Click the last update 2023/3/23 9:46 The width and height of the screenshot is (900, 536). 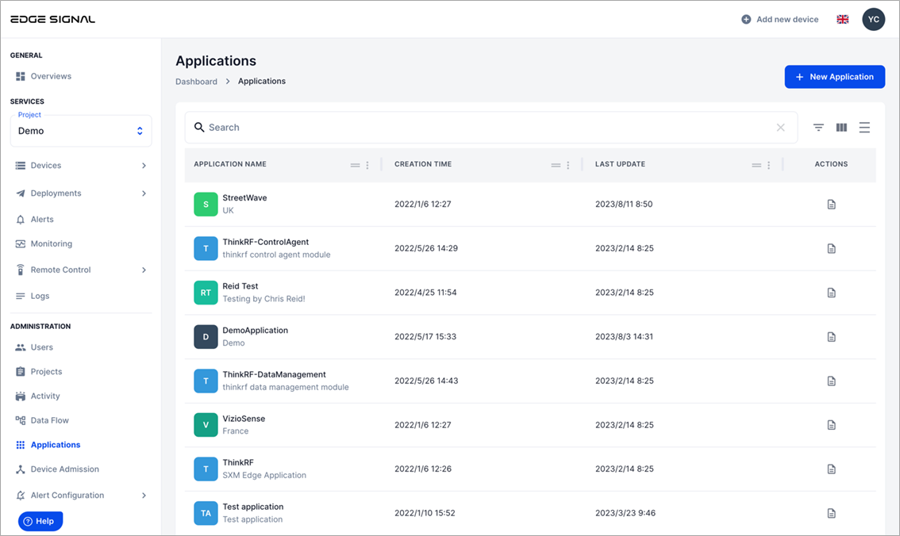click(x=625, y=513)
